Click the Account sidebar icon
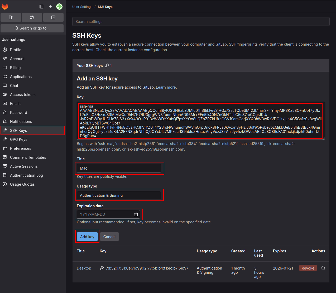 click(5, 59)
